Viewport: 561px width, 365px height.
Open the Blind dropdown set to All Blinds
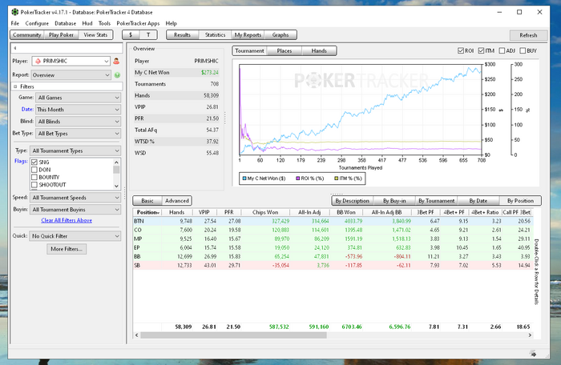coord(78,122)
